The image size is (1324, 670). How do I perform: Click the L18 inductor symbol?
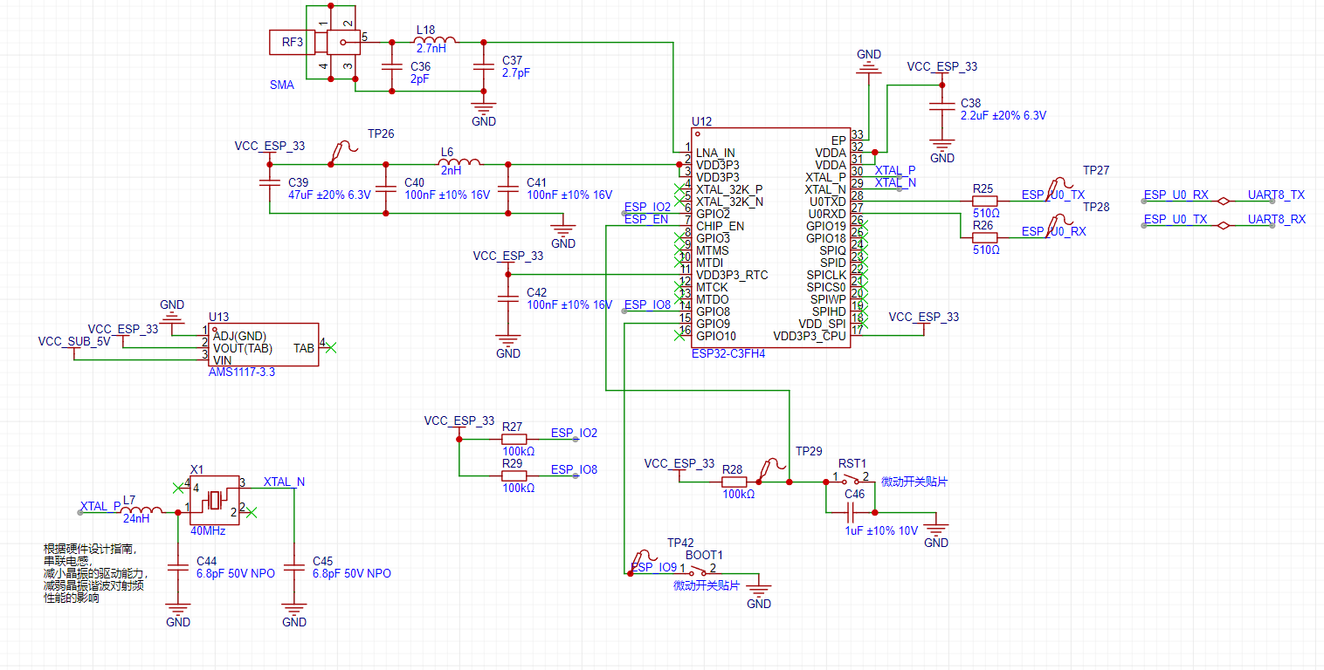click(x=436, y=40)
